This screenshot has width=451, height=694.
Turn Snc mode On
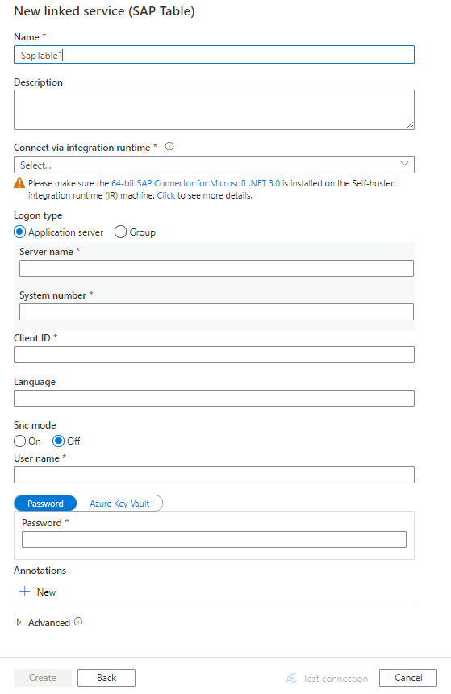pyautogui.click(x=20, y=441)
